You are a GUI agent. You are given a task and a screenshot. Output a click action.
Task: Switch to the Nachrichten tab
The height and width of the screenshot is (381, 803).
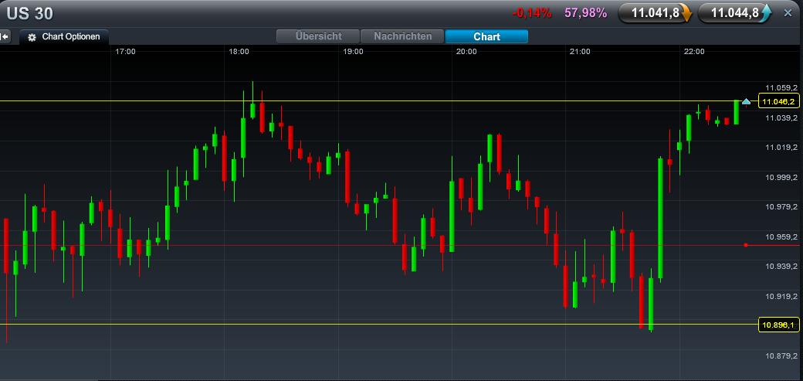(x=402, y=36)
